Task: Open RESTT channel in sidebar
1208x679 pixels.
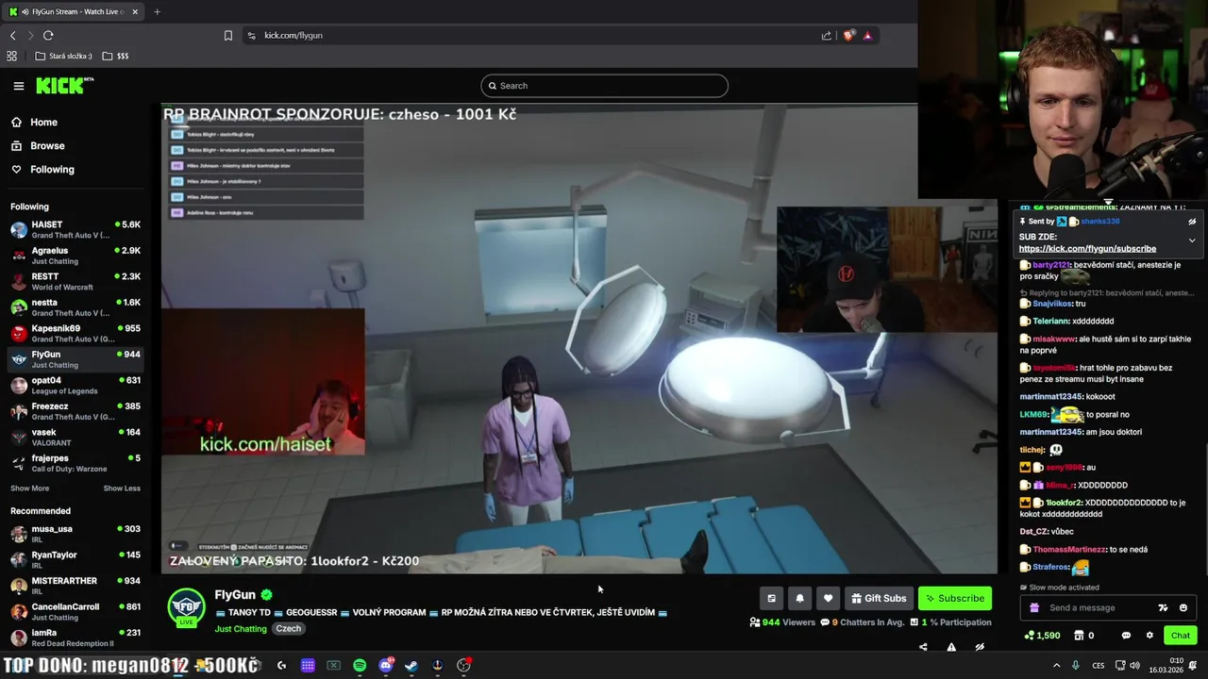Action: click(x=75, y=282)
